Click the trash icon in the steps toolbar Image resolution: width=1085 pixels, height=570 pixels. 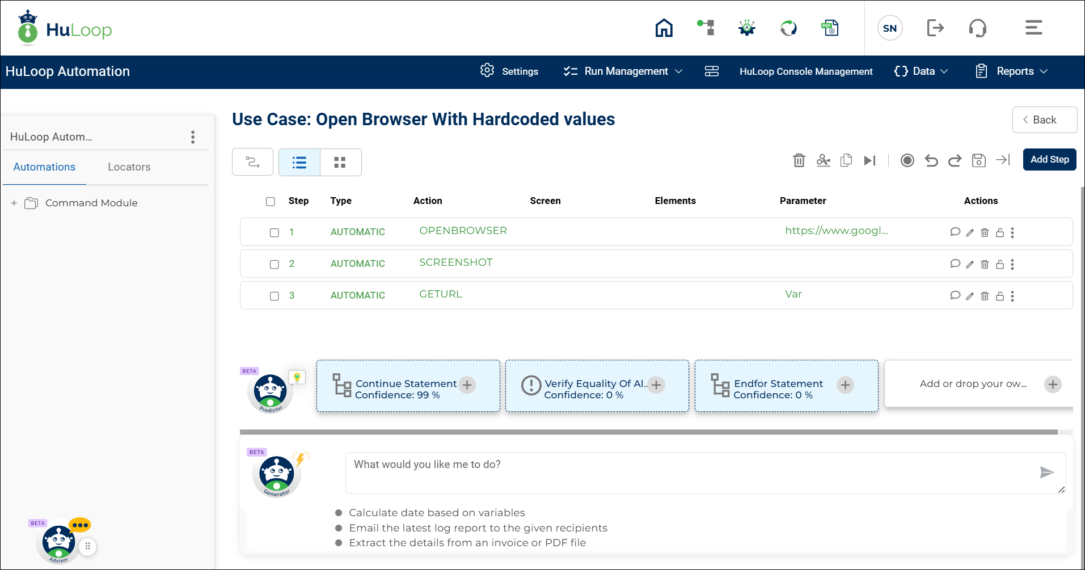click(799, 160)
